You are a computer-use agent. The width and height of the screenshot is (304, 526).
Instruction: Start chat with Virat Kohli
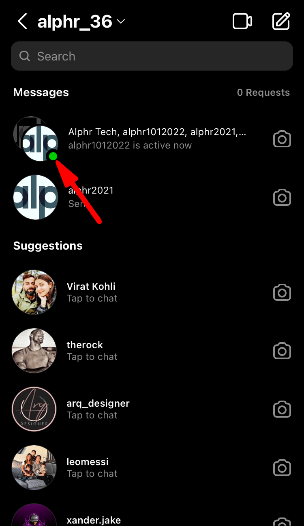[x=152, y=292]
